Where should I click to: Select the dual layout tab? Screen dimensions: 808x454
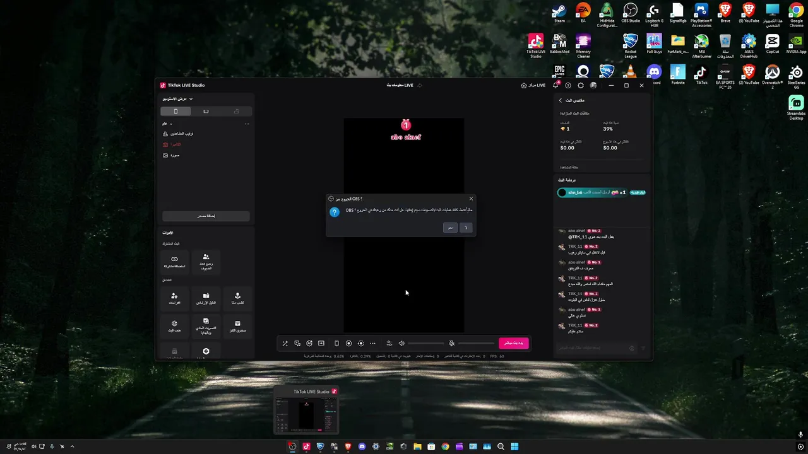tap(236, 111)
